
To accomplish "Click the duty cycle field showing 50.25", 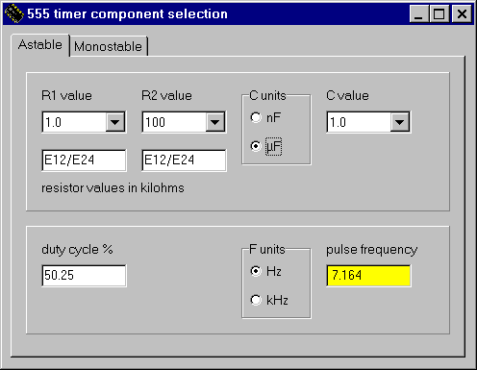I will tap(84, 276).
